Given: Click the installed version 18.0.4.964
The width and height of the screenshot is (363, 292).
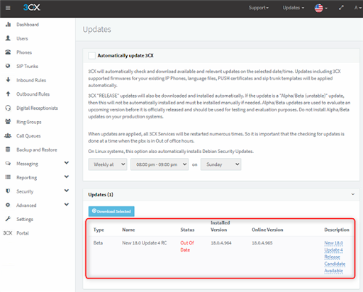Looking at the screenshot, I should 221,243.
